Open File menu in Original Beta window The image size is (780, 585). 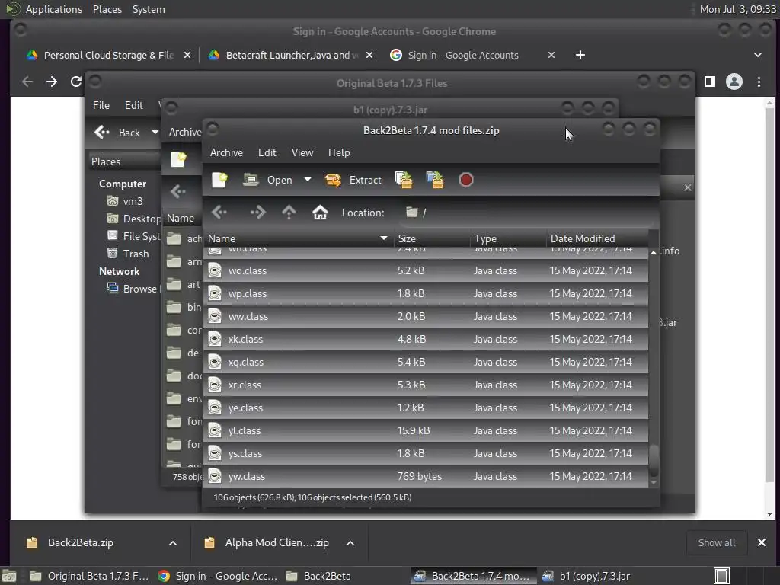(x=101, y=105)
